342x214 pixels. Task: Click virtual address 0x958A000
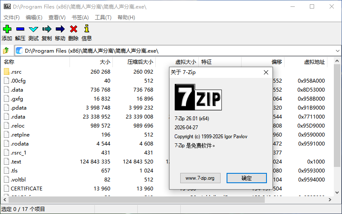coord(311,81)
